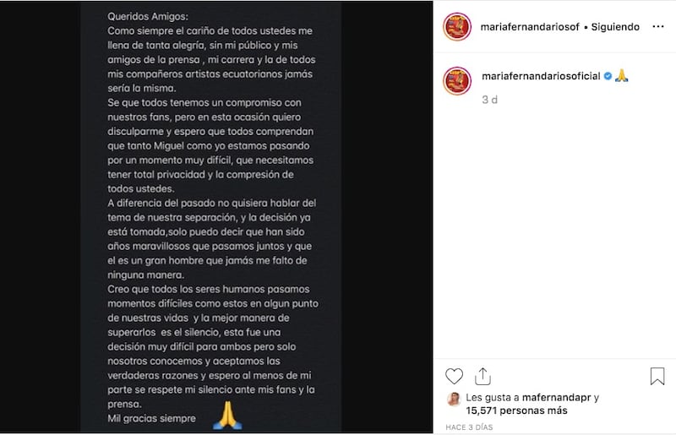View the 15,571 personas más likes list
Viewport: 676px width, 435px height.
pos(516,411)
